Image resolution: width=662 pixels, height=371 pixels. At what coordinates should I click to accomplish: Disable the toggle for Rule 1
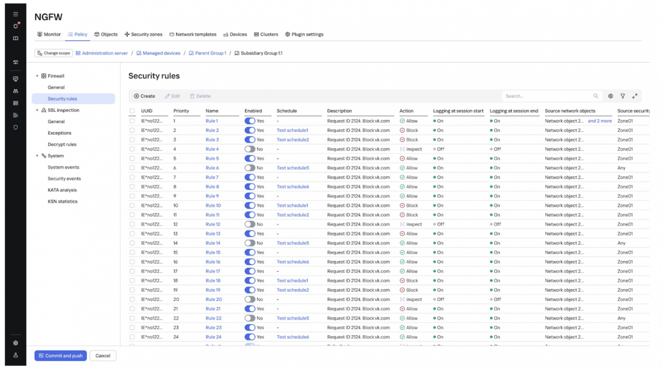[x=250, y=121]
